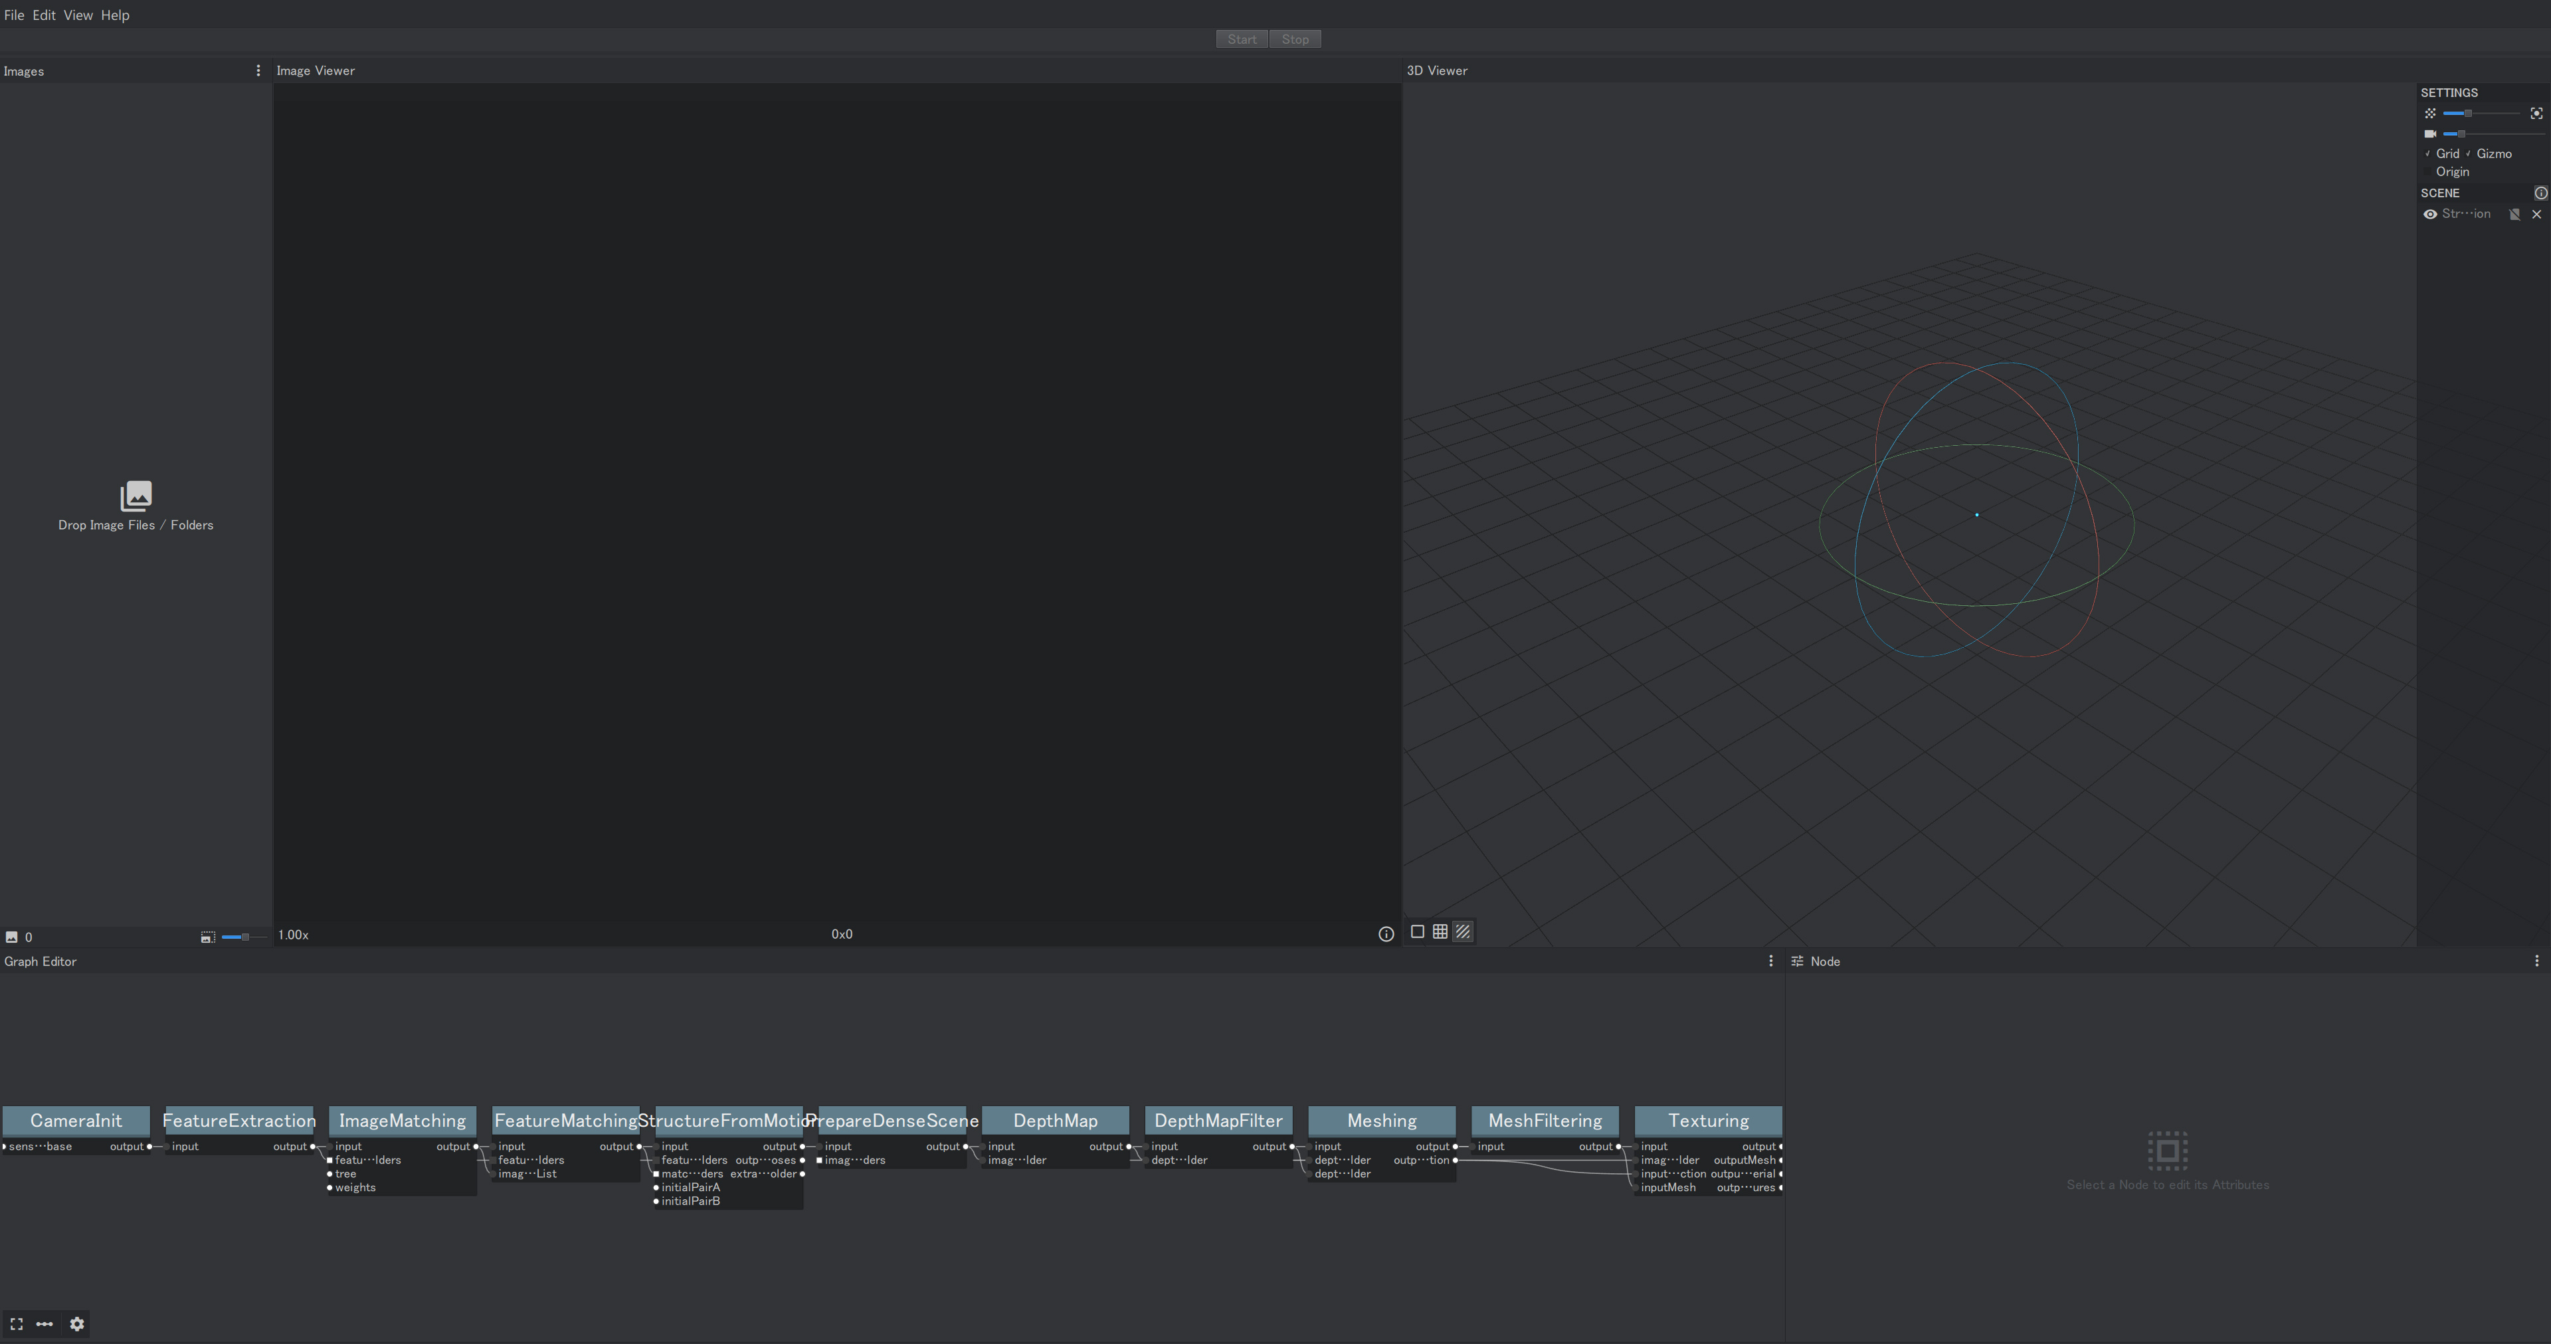Image resolution: width=2551 pixels, height=1344 pixels.
Task: Click the Scene info icon
Action: tap(2540, 193)
